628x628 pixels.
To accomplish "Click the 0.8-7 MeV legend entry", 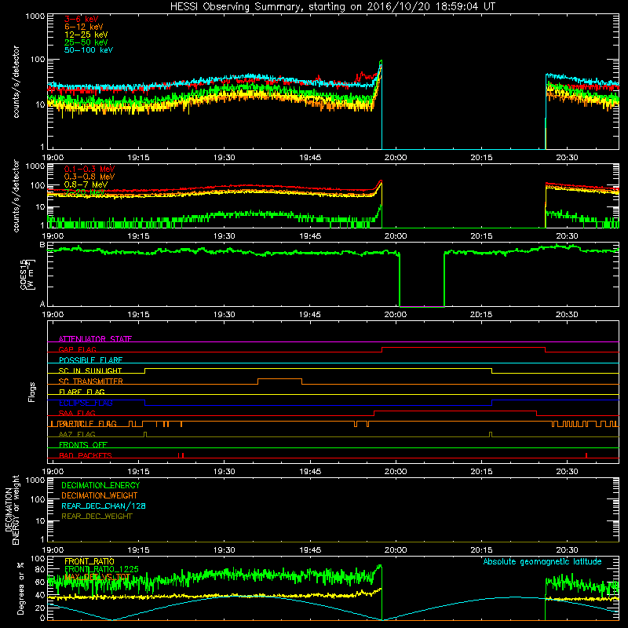I will [x=86, y=184].
